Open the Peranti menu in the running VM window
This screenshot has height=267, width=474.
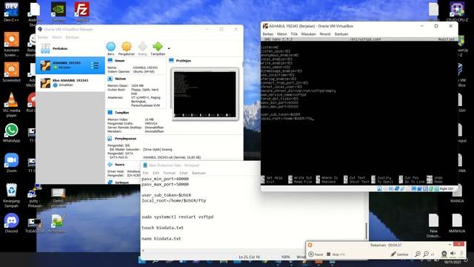(x=325, y=34)
